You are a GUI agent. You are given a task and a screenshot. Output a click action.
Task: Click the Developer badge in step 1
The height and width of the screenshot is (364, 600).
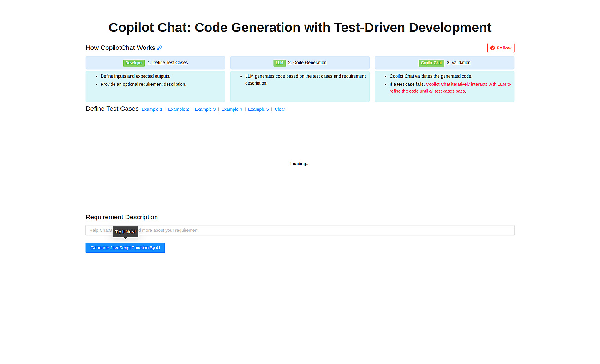point(134,63)
